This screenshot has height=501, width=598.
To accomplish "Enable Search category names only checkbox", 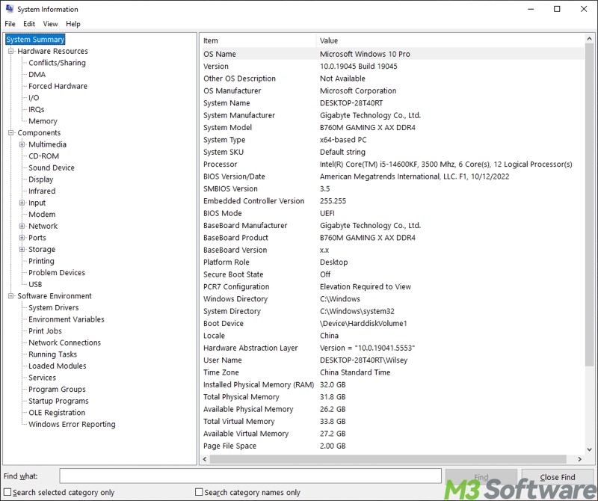I will coord(199,492).
